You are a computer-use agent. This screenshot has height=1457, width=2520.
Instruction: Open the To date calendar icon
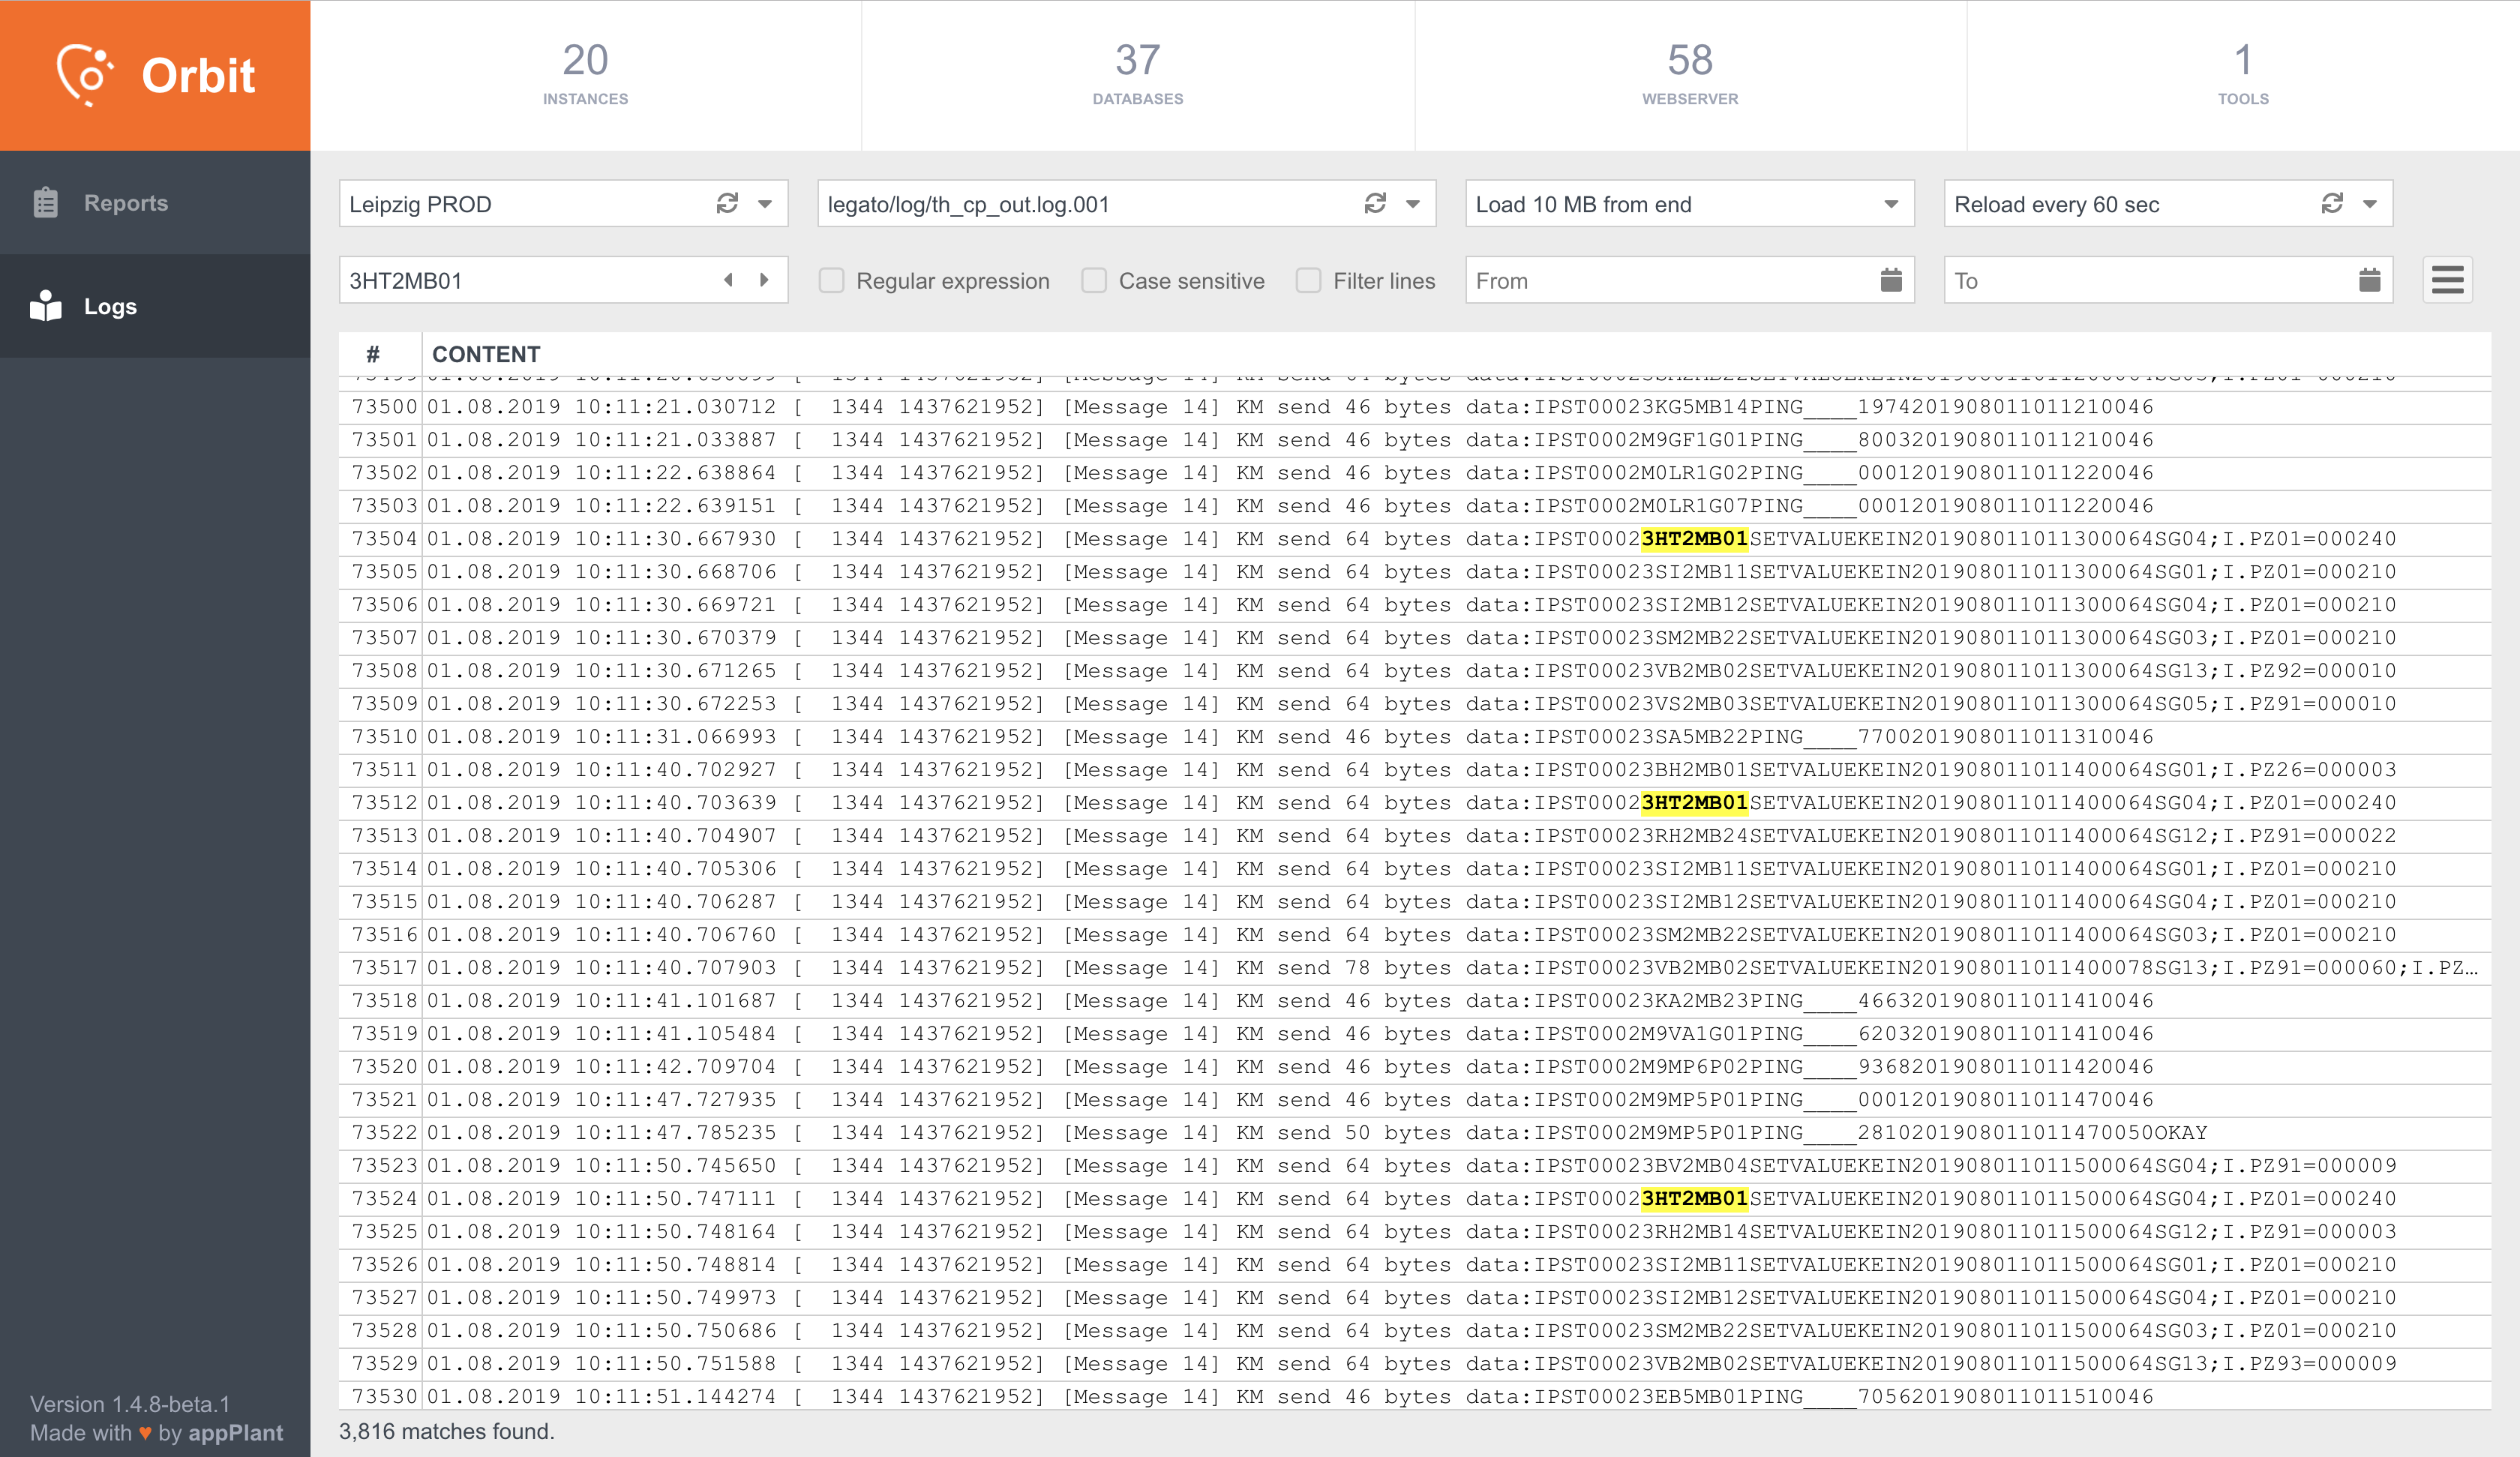(2369, 281)
